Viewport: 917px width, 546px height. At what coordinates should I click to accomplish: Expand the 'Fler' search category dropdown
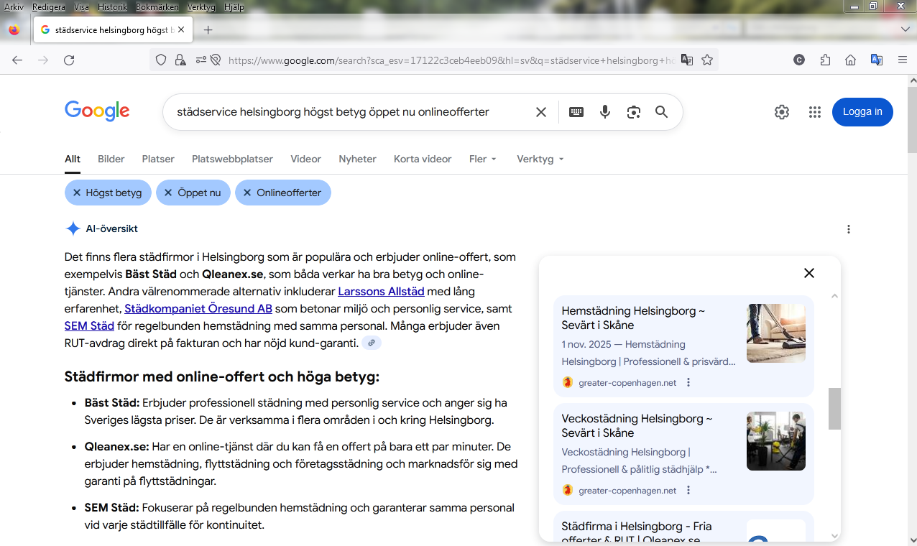[x=483, y=159]
